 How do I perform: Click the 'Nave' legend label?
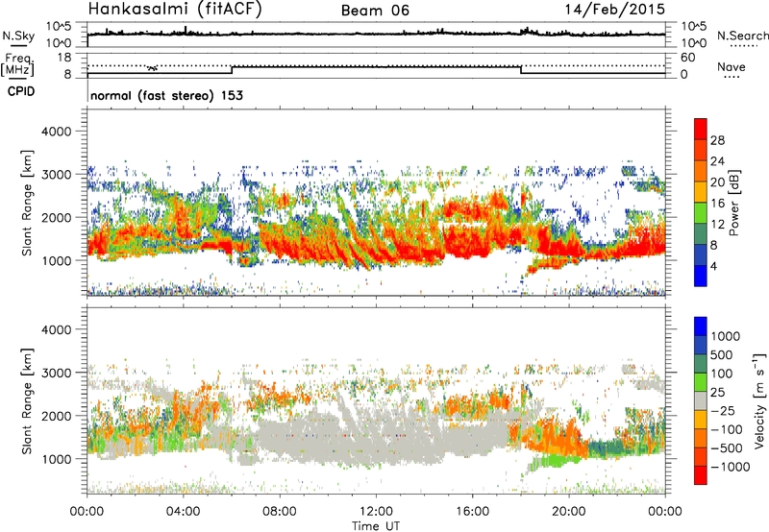pos(732,66)
